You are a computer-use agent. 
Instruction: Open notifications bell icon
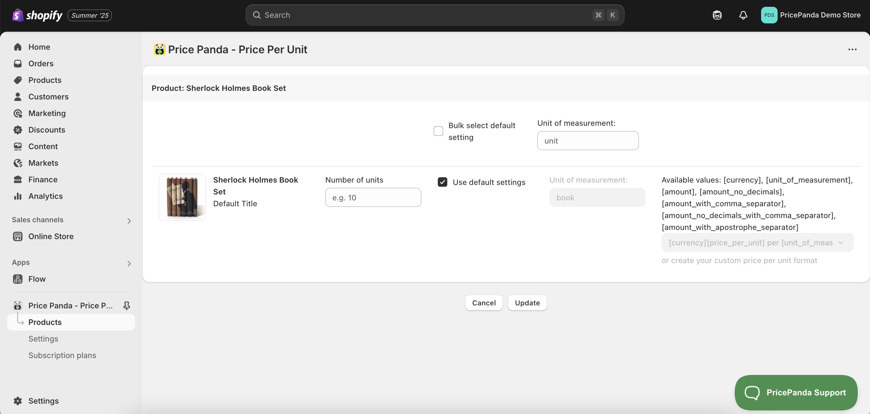pos(743,15)
